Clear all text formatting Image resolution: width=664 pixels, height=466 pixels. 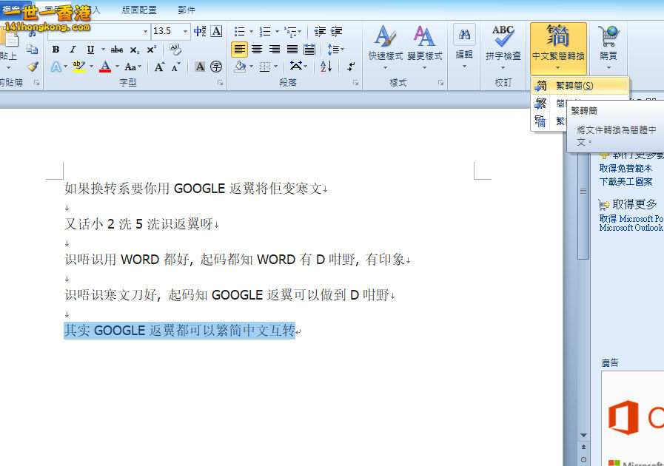pos(175,50)
